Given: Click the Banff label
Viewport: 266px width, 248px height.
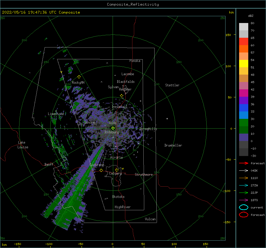Looking at the screenshot, I should (49, 164).
